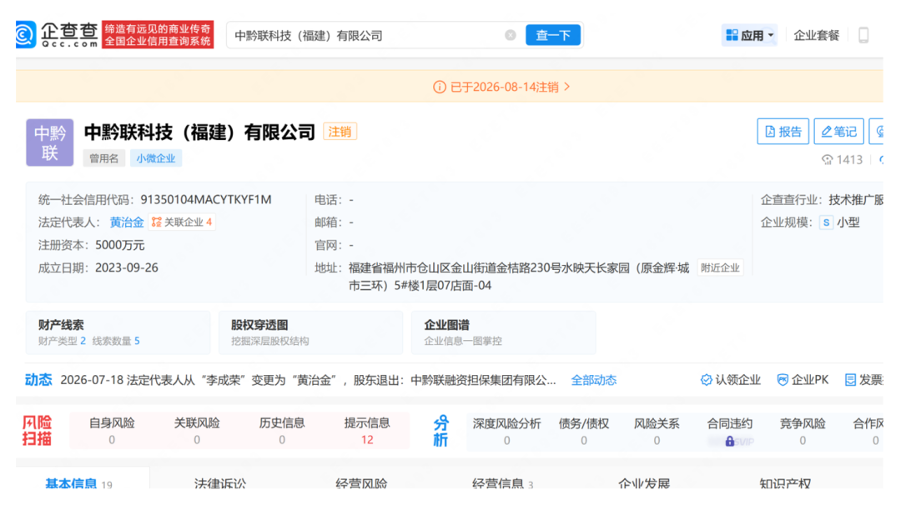Clear the search box with the X icon
The width and height of the screenshot is (901, 510).
(511, 35)
